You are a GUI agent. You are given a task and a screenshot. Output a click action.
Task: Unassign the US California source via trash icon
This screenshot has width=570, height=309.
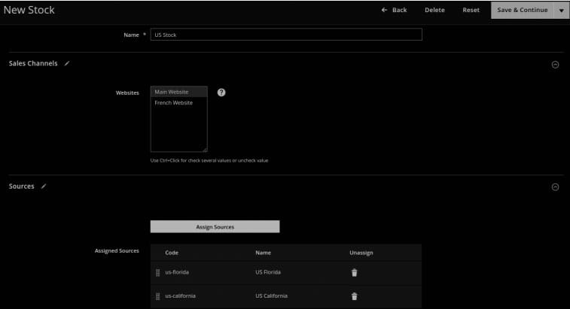[x=354, y=296]
